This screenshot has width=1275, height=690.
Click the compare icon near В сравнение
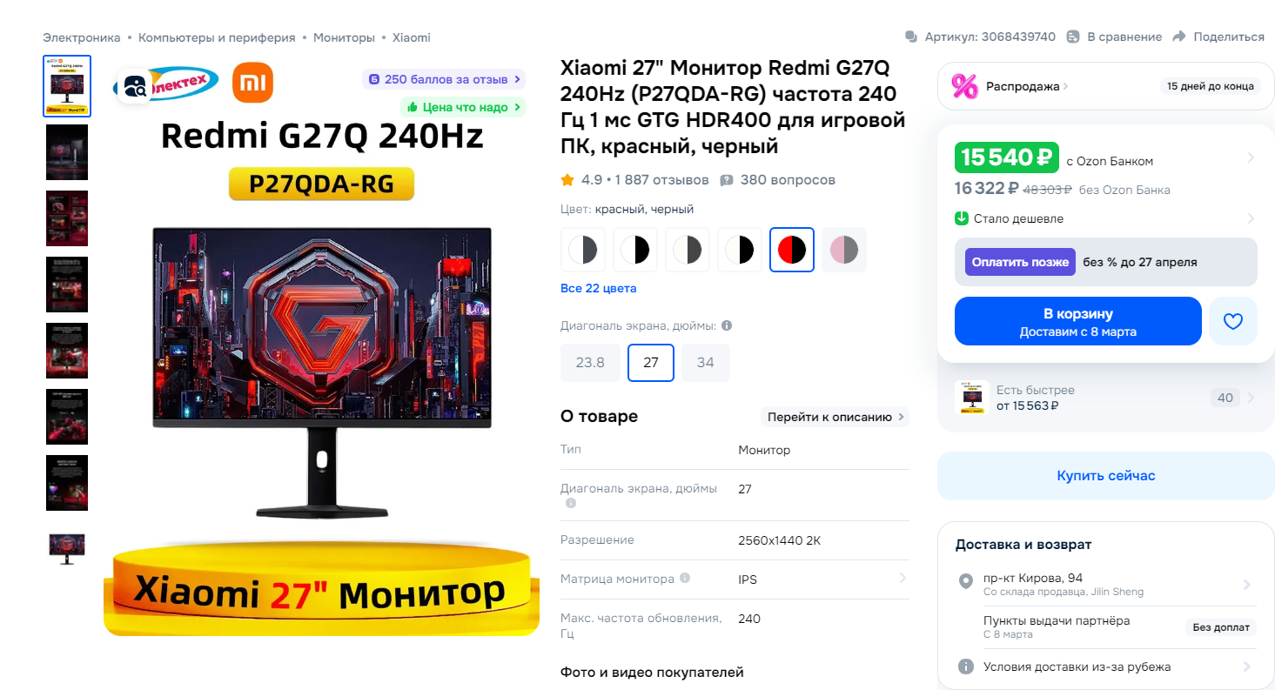click(1073, 37)
